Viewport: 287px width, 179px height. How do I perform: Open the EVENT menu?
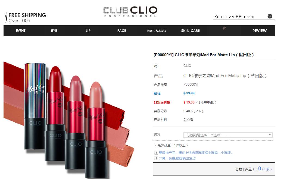[x=20, y=31]
